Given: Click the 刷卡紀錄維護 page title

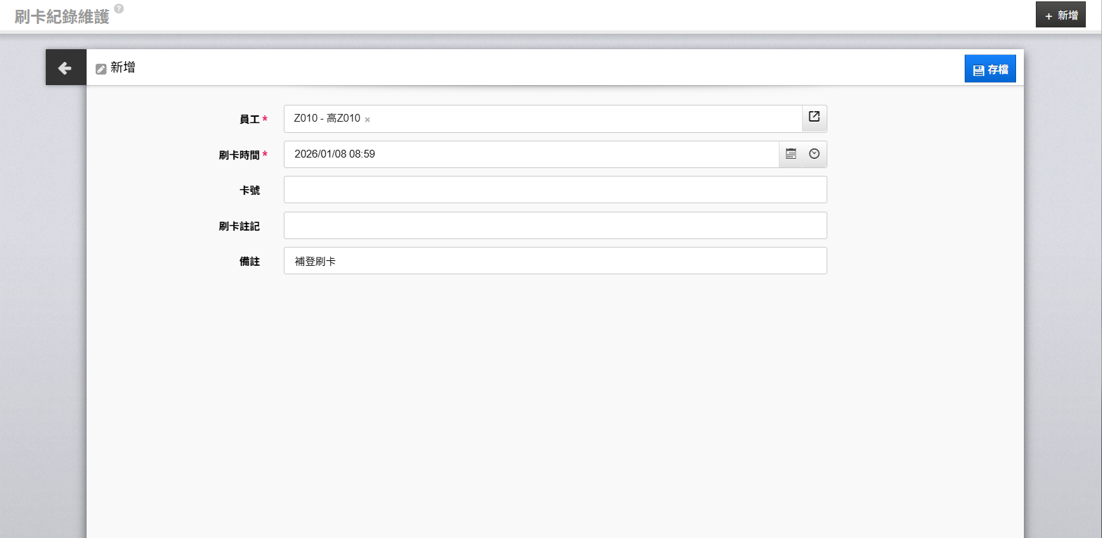Looking at the screenshot, I should (62, 17).
